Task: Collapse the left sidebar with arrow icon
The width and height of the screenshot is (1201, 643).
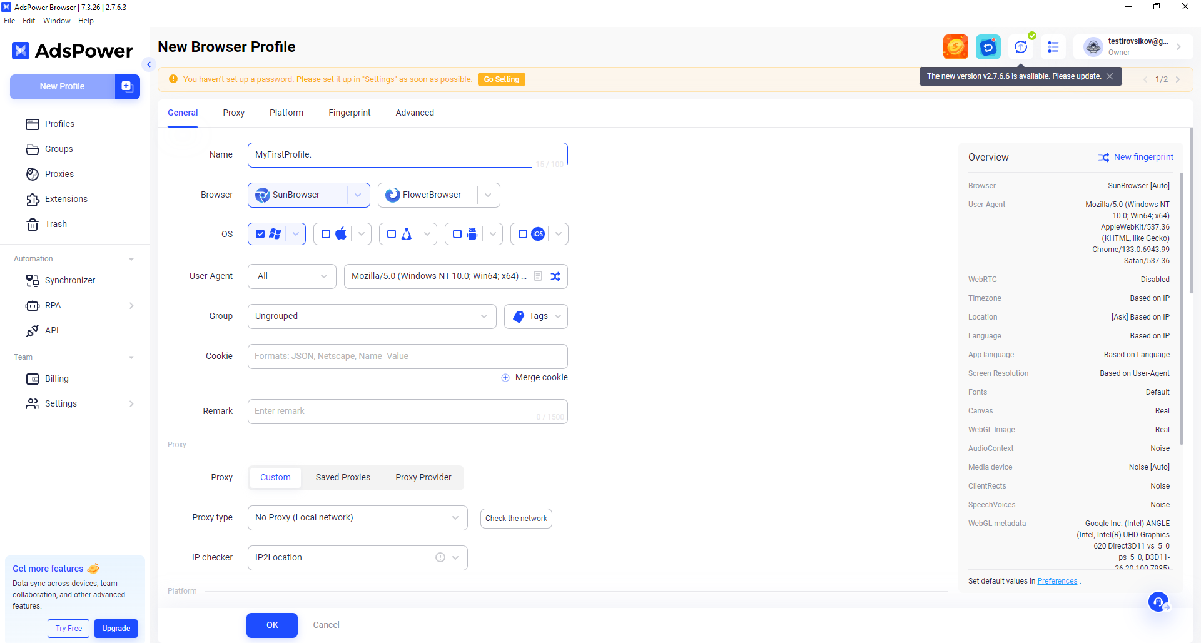Action: (149, 64)
